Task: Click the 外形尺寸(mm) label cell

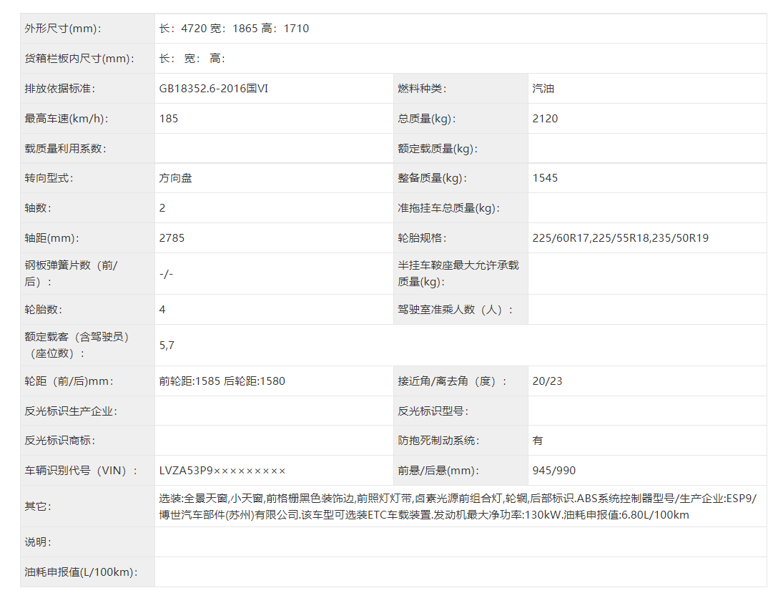Action: click(63, 29)
